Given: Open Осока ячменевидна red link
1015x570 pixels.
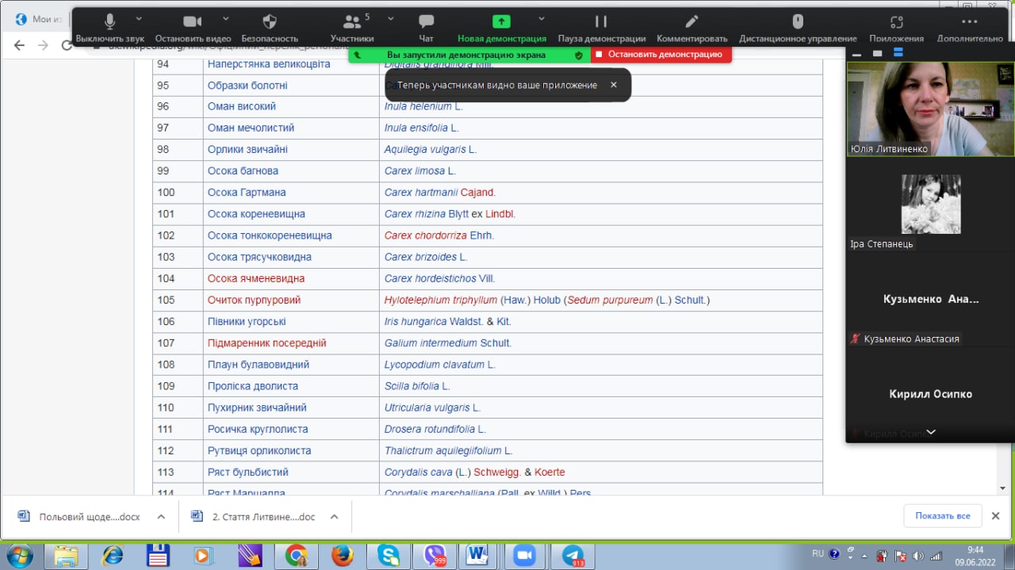Looking at the screenshot, I should click(x=256, y=278).
